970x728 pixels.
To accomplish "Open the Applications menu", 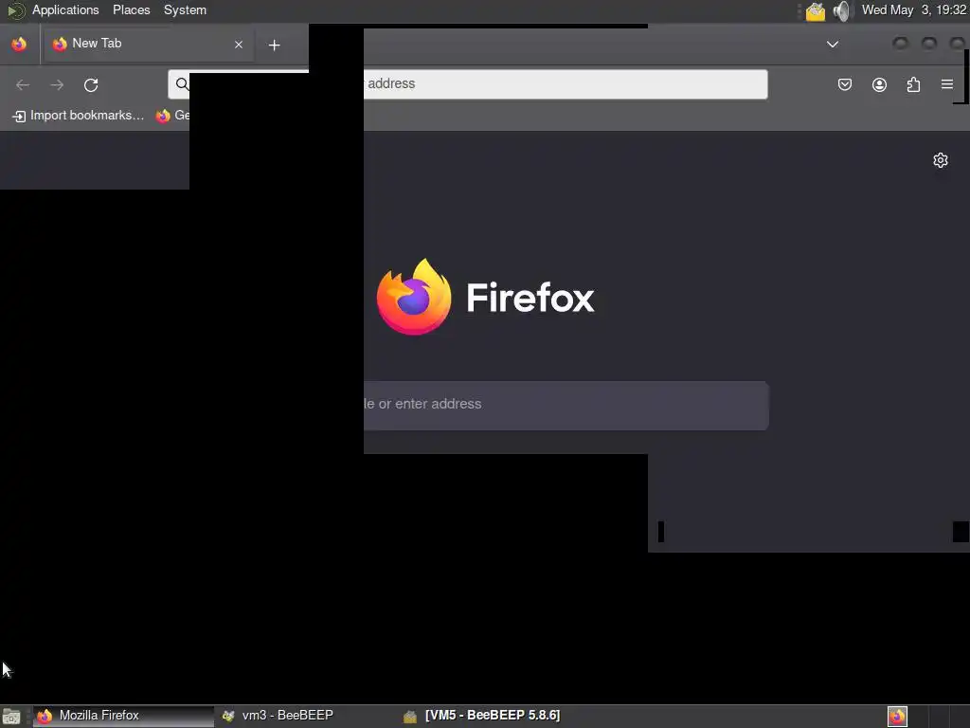I will [65, 10].
